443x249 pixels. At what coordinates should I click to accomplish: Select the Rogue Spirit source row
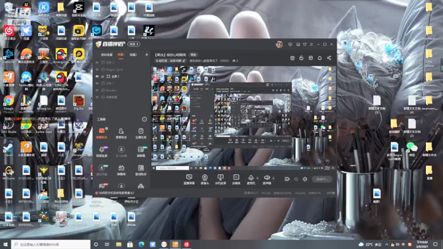coord(121,70)
